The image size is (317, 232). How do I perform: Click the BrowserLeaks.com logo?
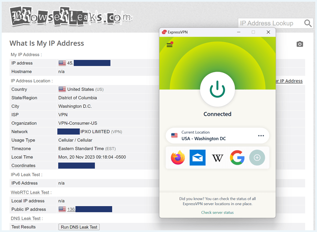click(71, 16)
